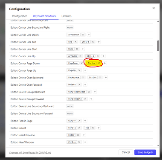Screen dimensions: 162x160
Task: Click the PageDown key badge
Action: coord(73,63)
